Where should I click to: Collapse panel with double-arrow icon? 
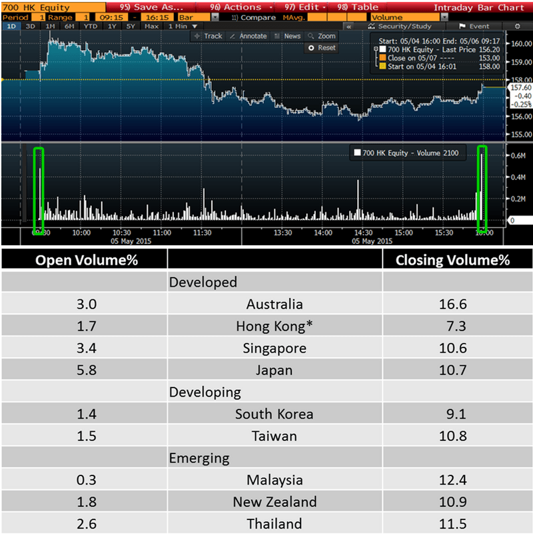pos(349,26)
